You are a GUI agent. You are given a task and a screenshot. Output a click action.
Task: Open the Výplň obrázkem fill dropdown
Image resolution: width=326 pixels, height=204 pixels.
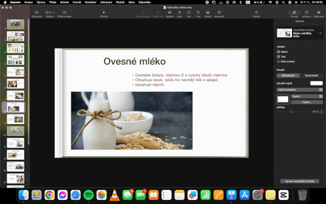(299, 90)
